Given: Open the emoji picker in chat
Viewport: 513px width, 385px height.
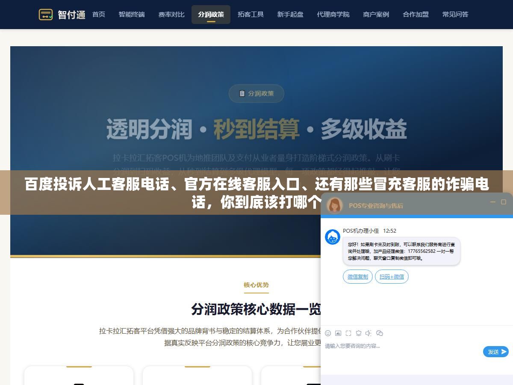Looking at the screenshot, I should [328, 333].
